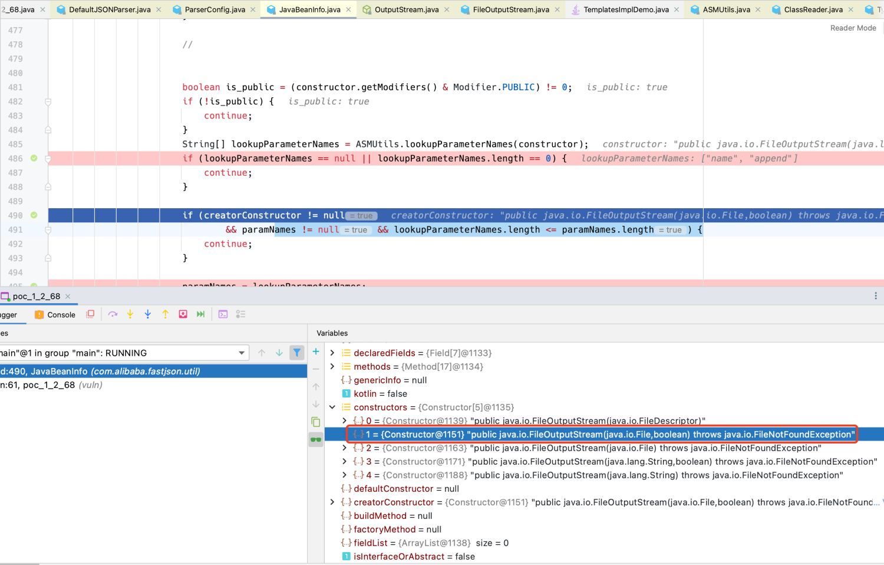Expand constructor 0 FileDescriptor entry
The height and width of the screenshot is (565, 884).
pos(345,421)
